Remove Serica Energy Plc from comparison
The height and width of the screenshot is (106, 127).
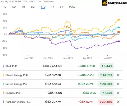pyautogui.click(x=118, y=84)
